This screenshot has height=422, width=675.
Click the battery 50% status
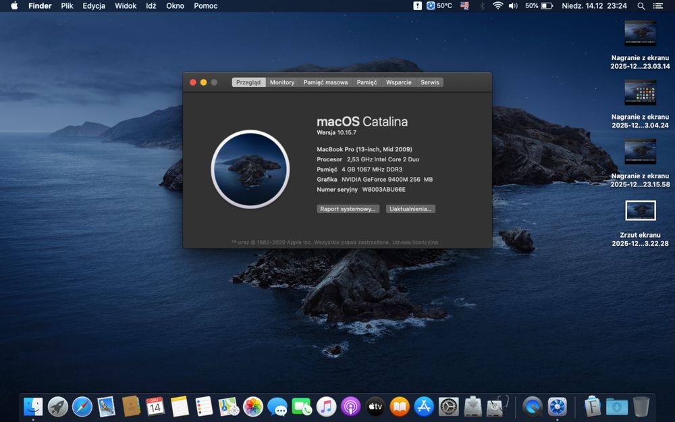(x=539, y=5)
